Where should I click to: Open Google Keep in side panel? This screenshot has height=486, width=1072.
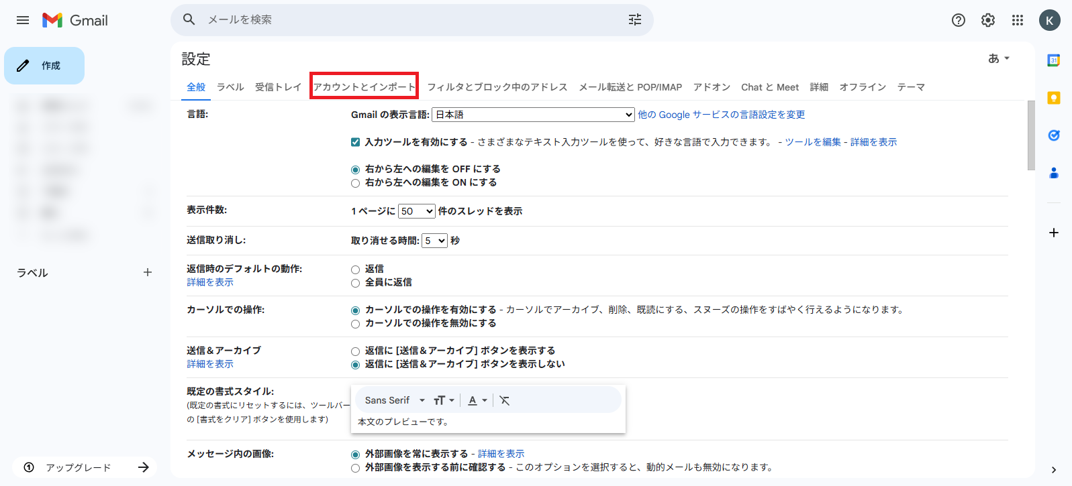click(1053, 98)
